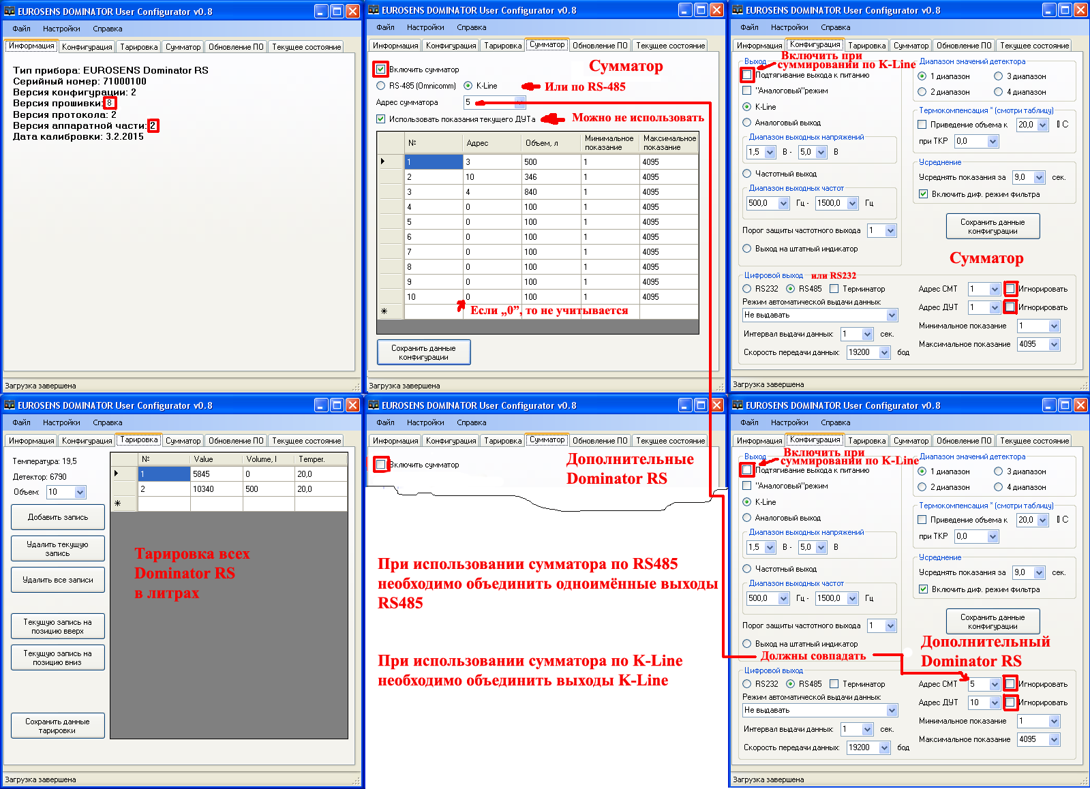This screenshot has height=789, width=1090.
Task: Click the row arrow beside Value 5845
Action: (117, 474)
